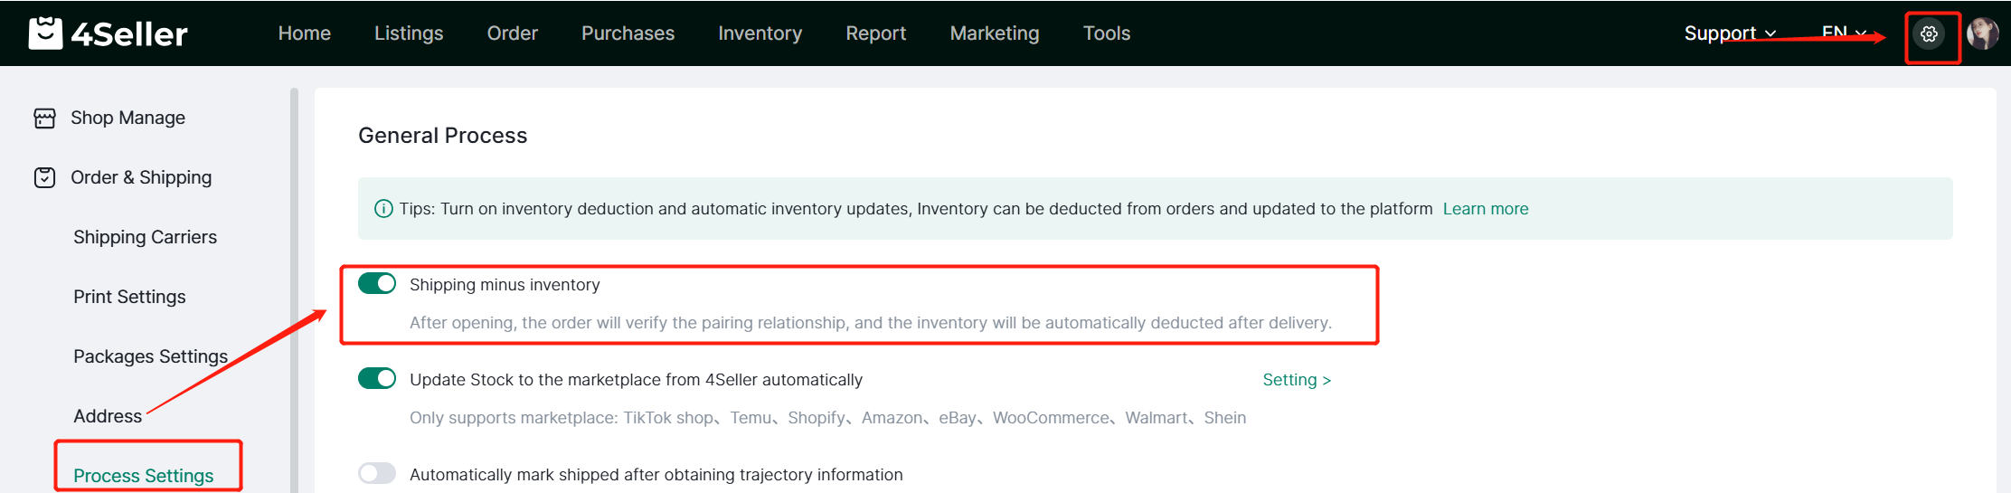2011x493 pixels.
Task: Click the info icon beside Tips
Action: [383, 209]
